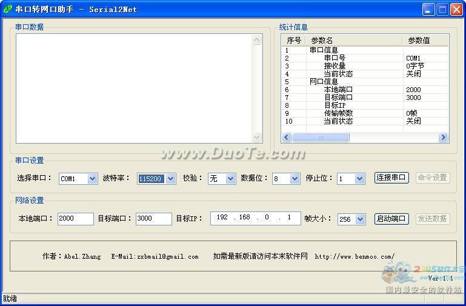Select the 目标端口 row in statistics list
The width and height of the screenshot is (466, 306).
[365, 98]
